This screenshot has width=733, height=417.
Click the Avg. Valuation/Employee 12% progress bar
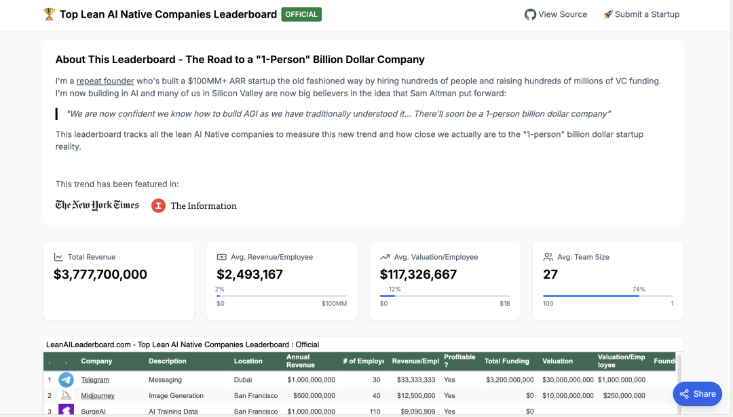tap(445, 296)
